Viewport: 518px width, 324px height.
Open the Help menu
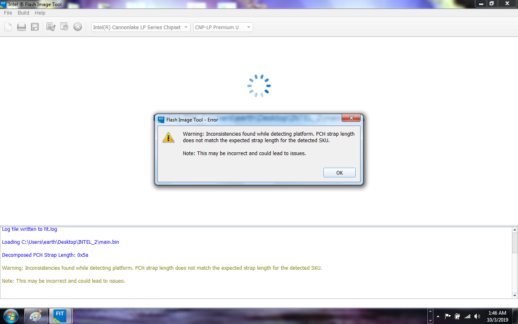point(40,13)
